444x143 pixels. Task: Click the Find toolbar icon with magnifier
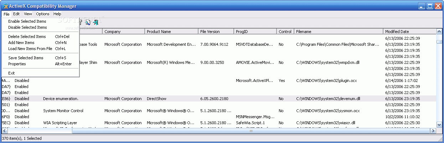[88, 22]
